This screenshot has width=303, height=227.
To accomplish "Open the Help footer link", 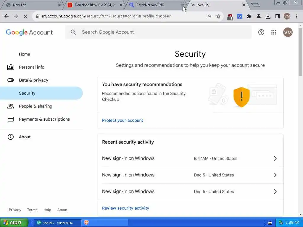I will click(x=47, y=210).
